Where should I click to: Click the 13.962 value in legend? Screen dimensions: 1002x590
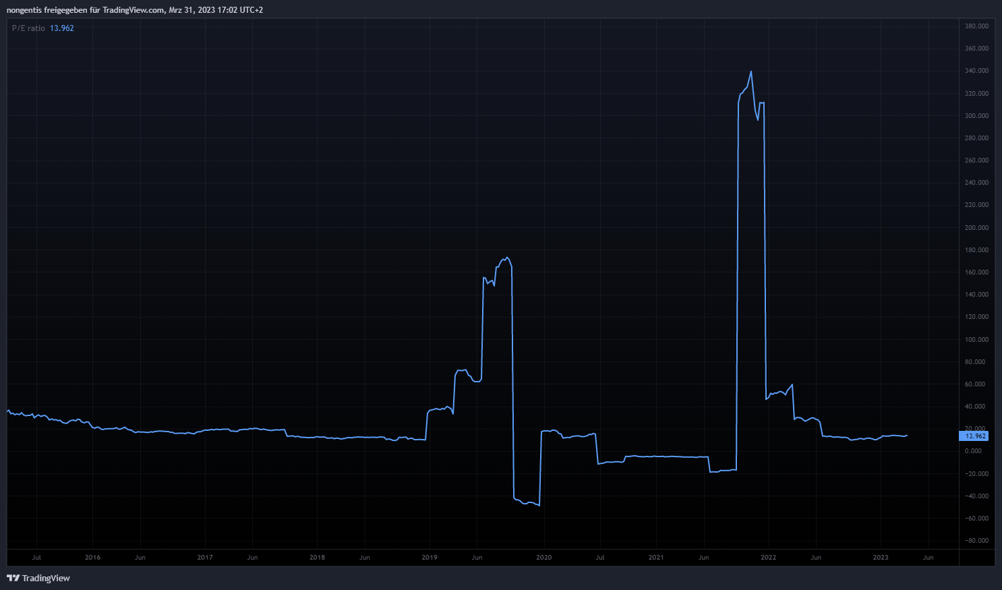point(62,28)
